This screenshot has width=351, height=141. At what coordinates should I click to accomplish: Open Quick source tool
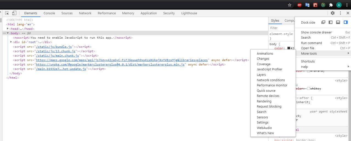click(x=273, y=91)
